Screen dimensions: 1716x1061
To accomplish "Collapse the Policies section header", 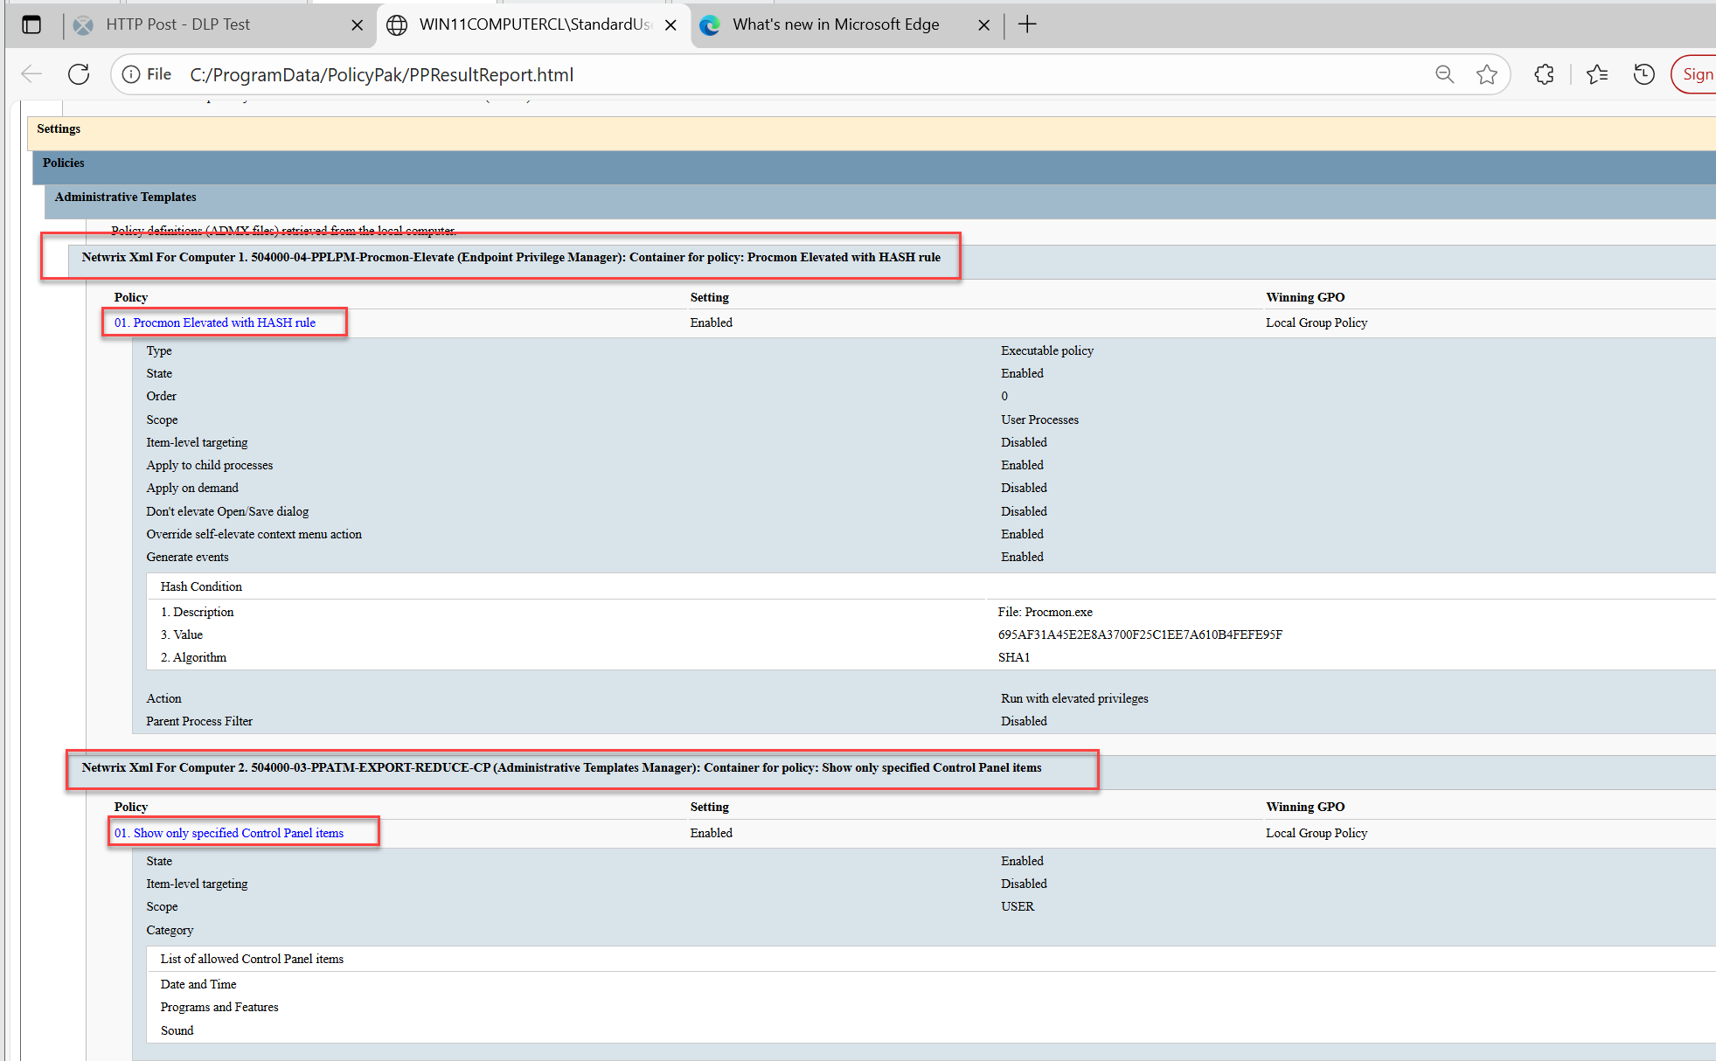I will coord(64,163).
